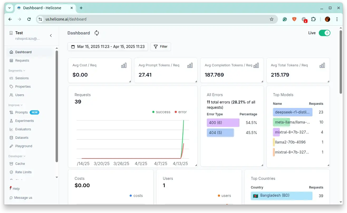Open Chrome three-dot menu
Image resolution: width=347 pixels, height=213 pixels.
337,19
